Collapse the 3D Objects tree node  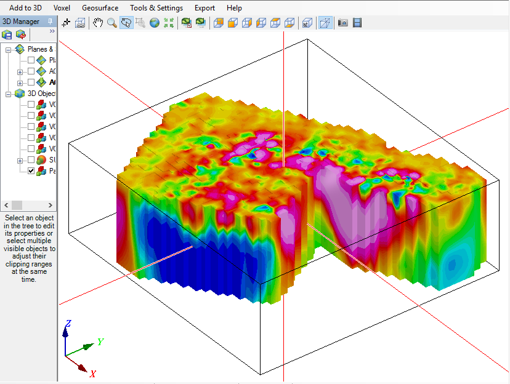tap(9, 94)
